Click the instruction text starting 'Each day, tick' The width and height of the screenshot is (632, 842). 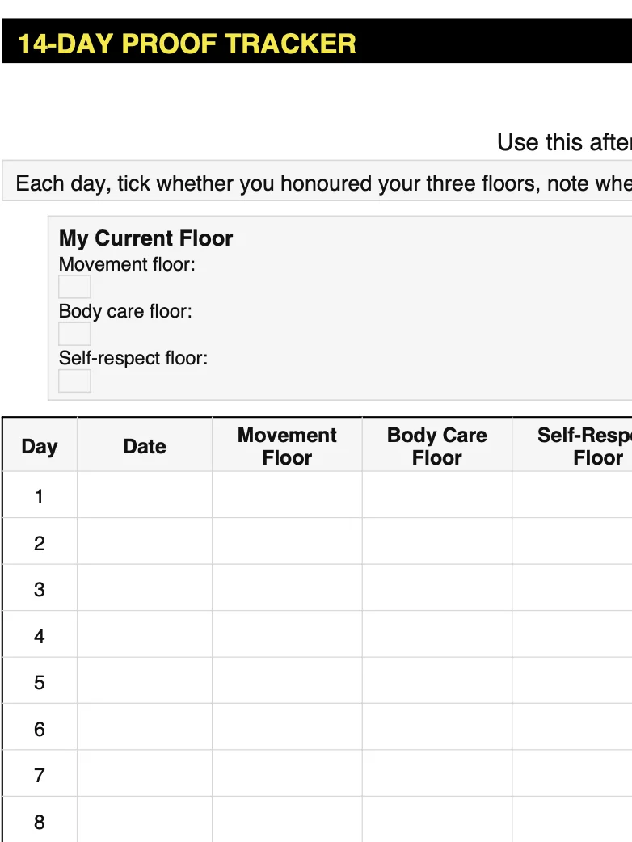pos(323,183)
